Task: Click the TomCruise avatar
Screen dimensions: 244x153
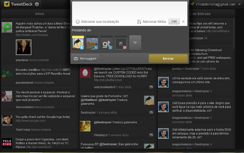Action: coord(7,121)
